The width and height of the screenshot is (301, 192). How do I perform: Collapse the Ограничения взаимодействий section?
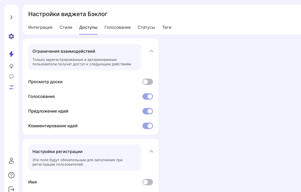(151, 51)
